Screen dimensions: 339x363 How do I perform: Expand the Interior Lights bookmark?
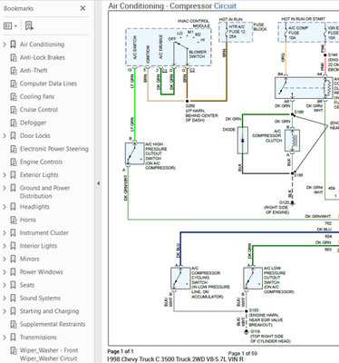(5, 246)
